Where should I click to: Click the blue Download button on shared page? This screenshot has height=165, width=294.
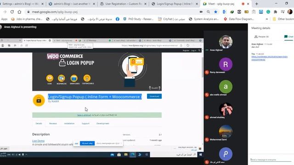click(x=154, y=96)
